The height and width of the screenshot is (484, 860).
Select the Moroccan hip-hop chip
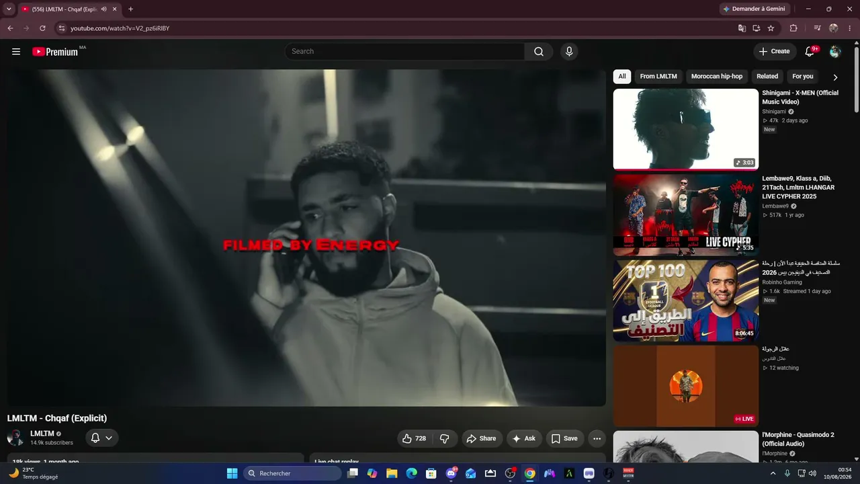(717, 77)
